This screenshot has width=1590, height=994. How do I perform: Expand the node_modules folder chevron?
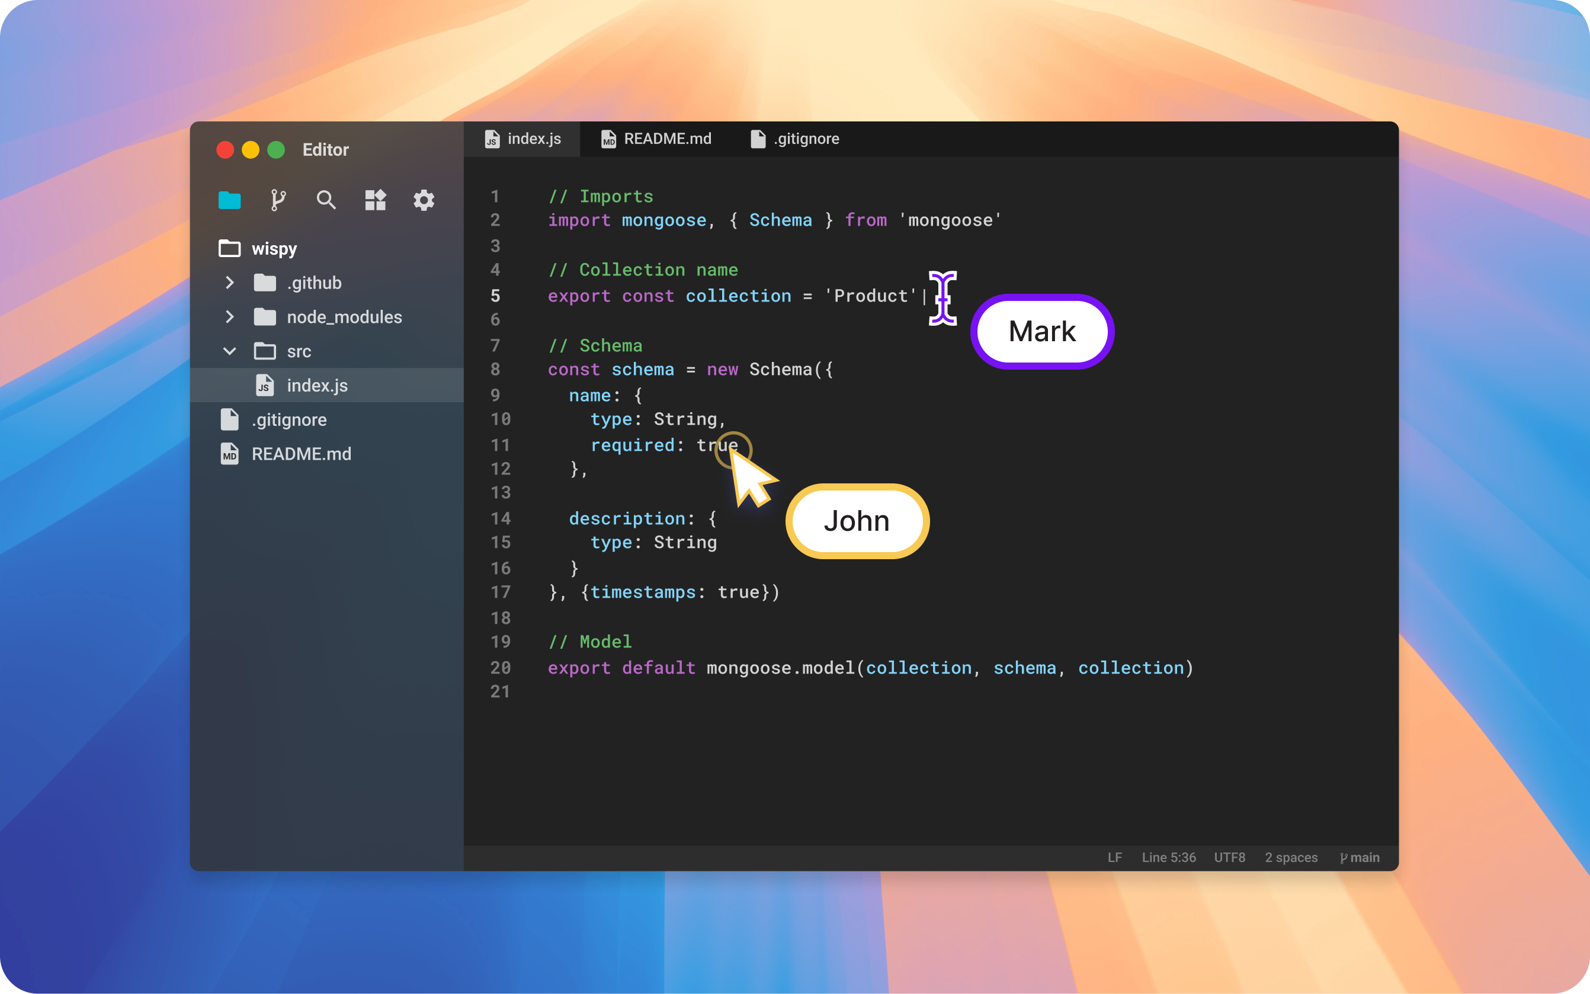(x=229, y=317)
